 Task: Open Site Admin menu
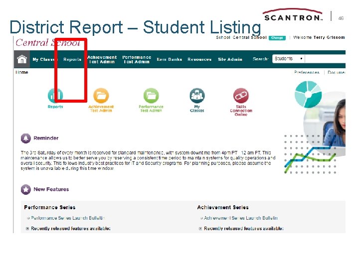230,59
